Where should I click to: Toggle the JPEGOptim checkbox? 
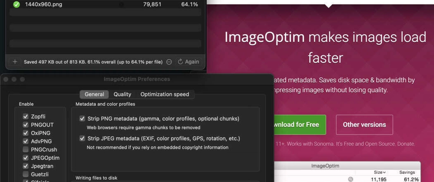pos(26,158)
